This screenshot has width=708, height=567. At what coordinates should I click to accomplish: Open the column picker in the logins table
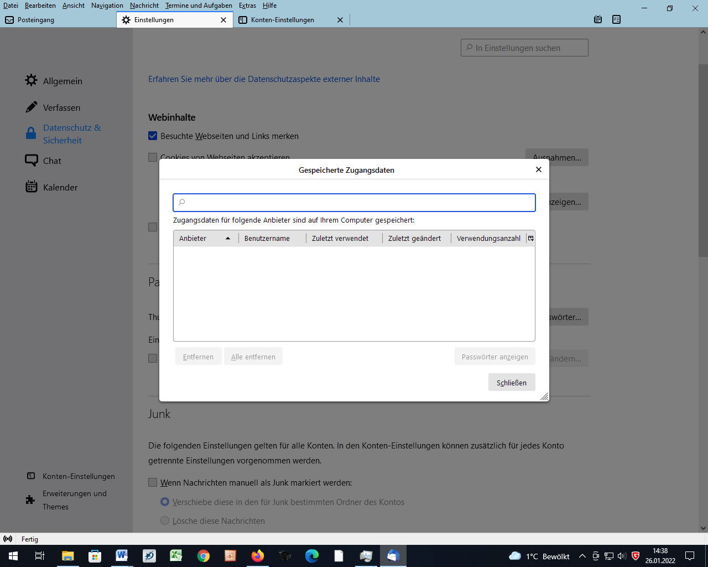[530, 238]
